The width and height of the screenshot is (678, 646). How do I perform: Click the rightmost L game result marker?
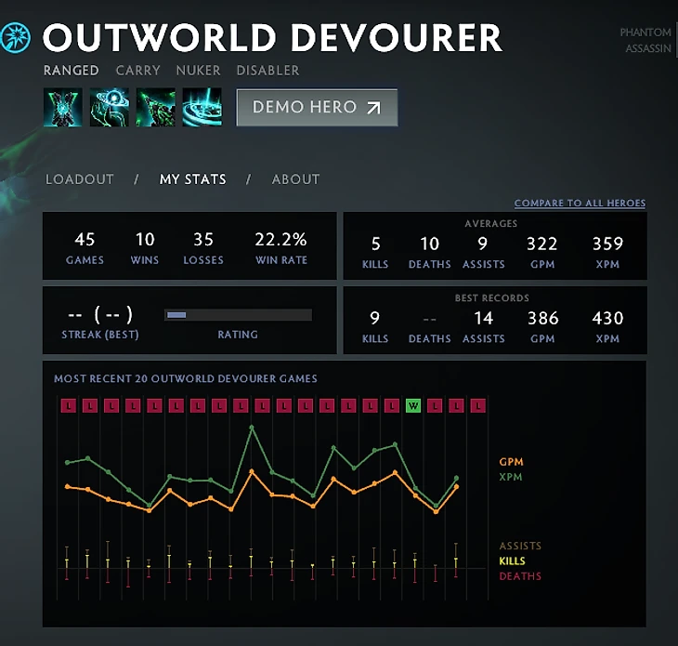pos(478,405)
